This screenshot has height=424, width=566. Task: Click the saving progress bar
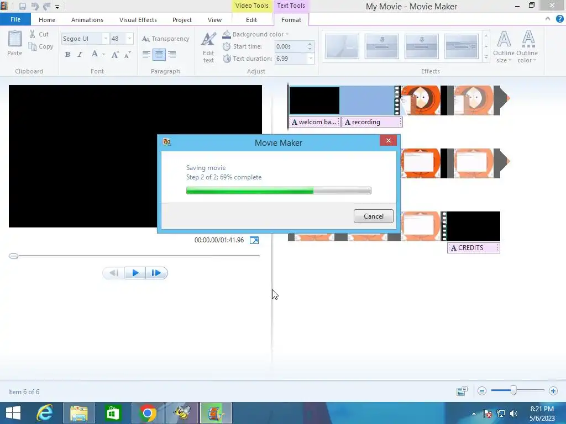point(279,190)
